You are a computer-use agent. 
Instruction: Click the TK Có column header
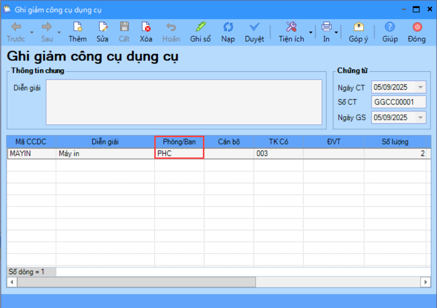278,142
